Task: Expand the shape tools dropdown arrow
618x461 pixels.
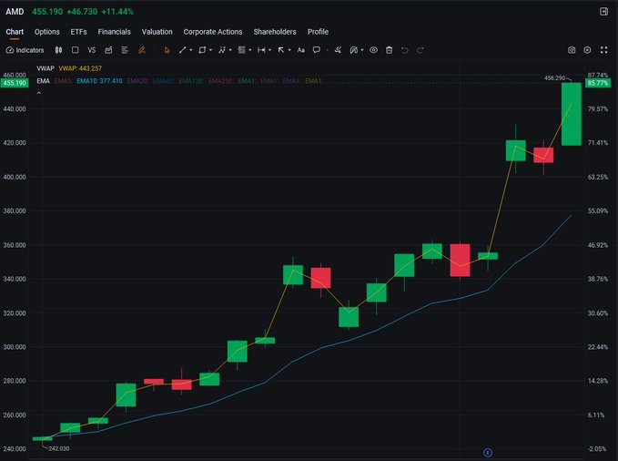Action: (211, 50)
